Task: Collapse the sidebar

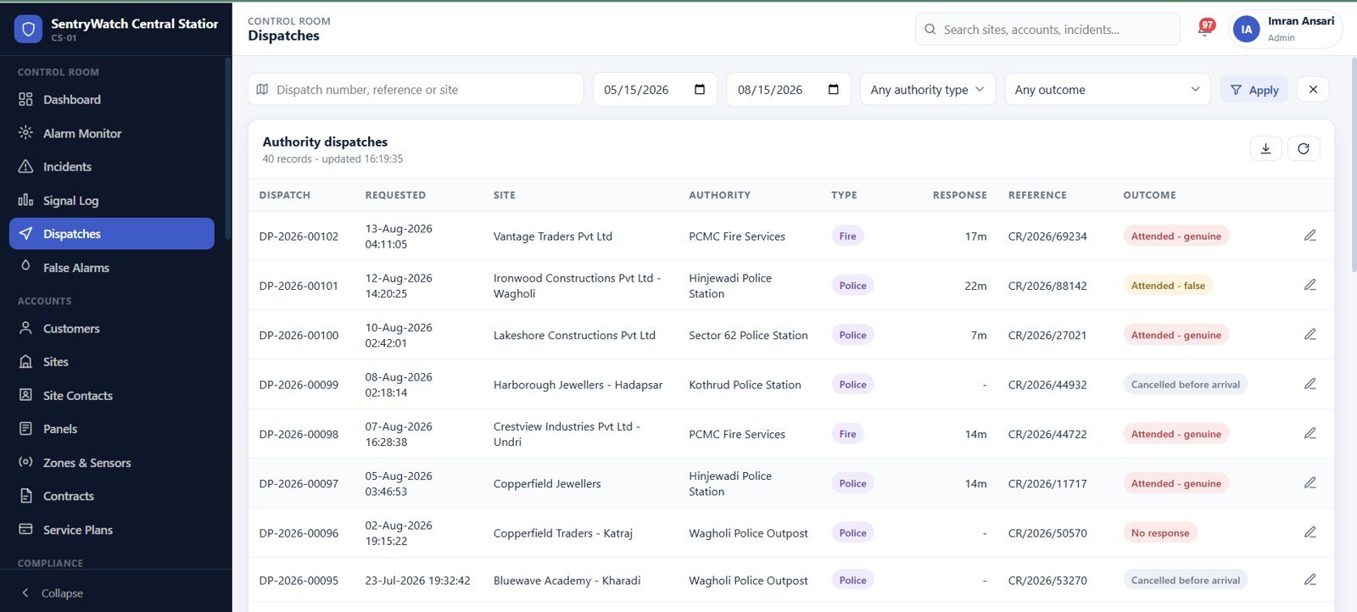Action: click(x=53, y=593)
